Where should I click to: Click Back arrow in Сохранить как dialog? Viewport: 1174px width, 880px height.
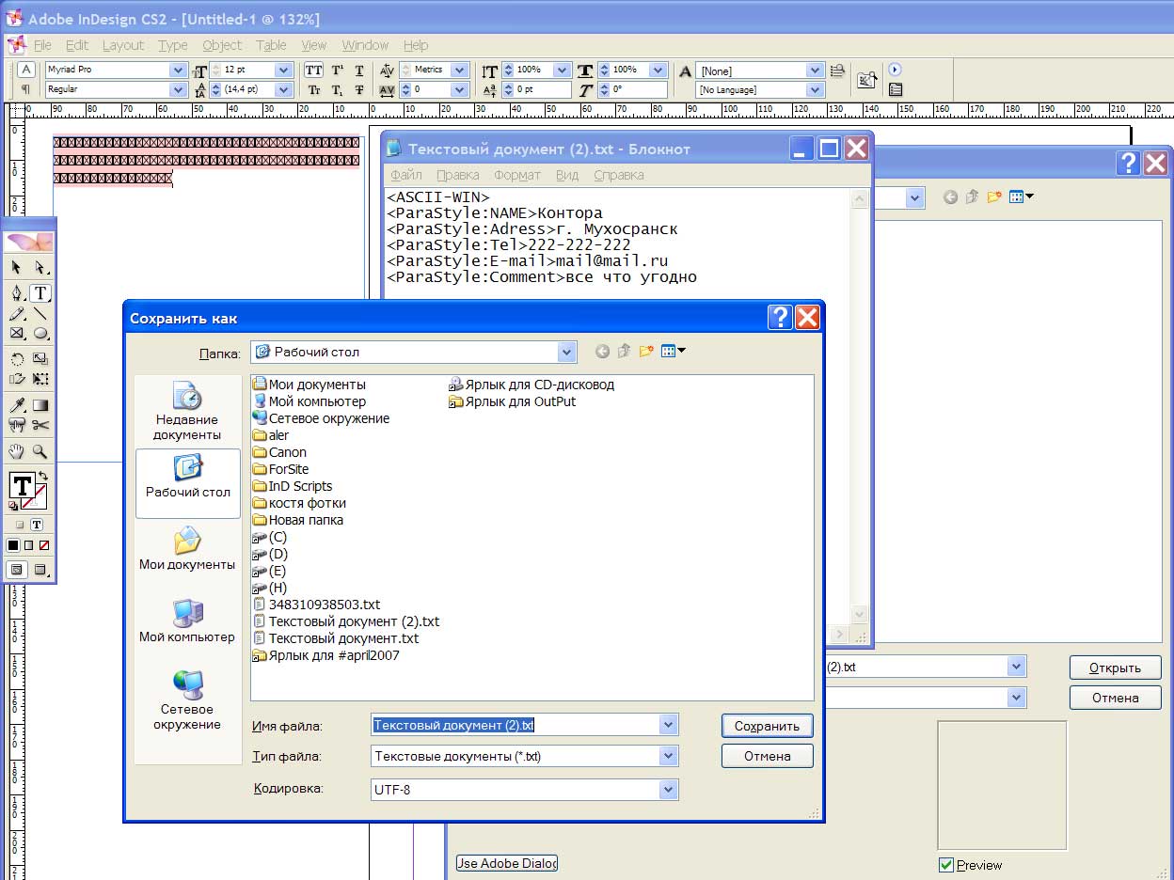coord(603,352)
